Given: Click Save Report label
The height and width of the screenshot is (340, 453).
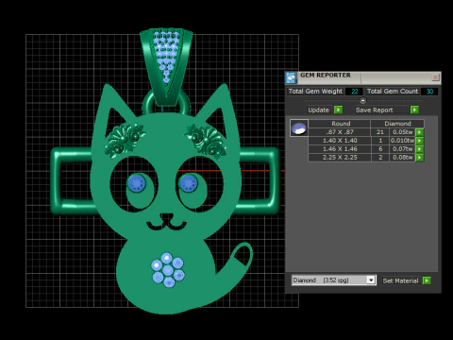Looking at the screenshot, I should click(375, 110).
